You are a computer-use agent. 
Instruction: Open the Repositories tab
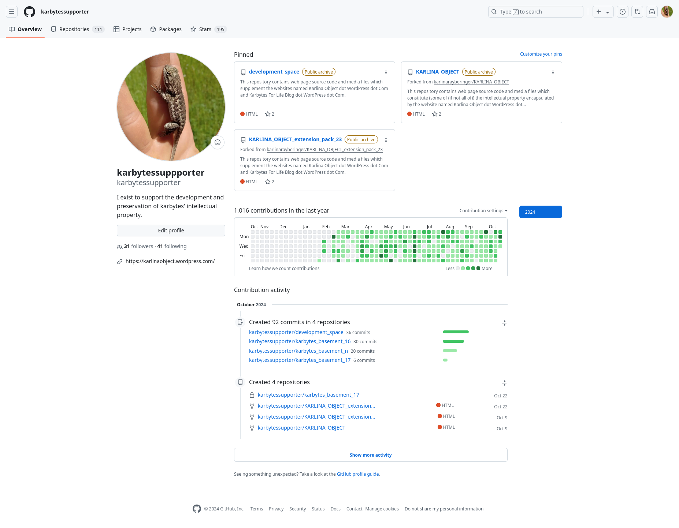(78, 29)
